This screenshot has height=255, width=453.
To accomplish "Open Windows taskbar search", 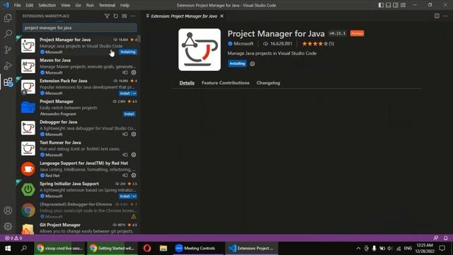I will coord(24,249).
